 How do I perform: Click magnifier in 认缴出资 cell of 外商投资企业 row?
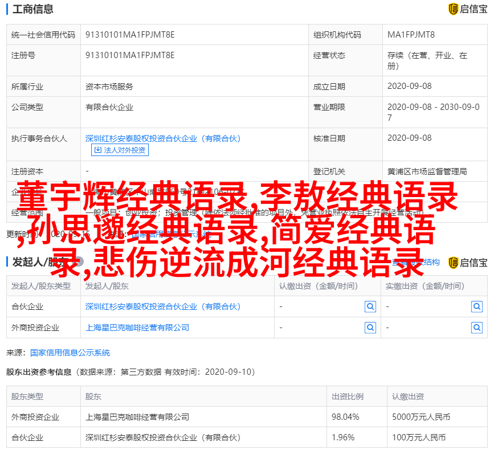pyautogui.click(x=370, y=328)
